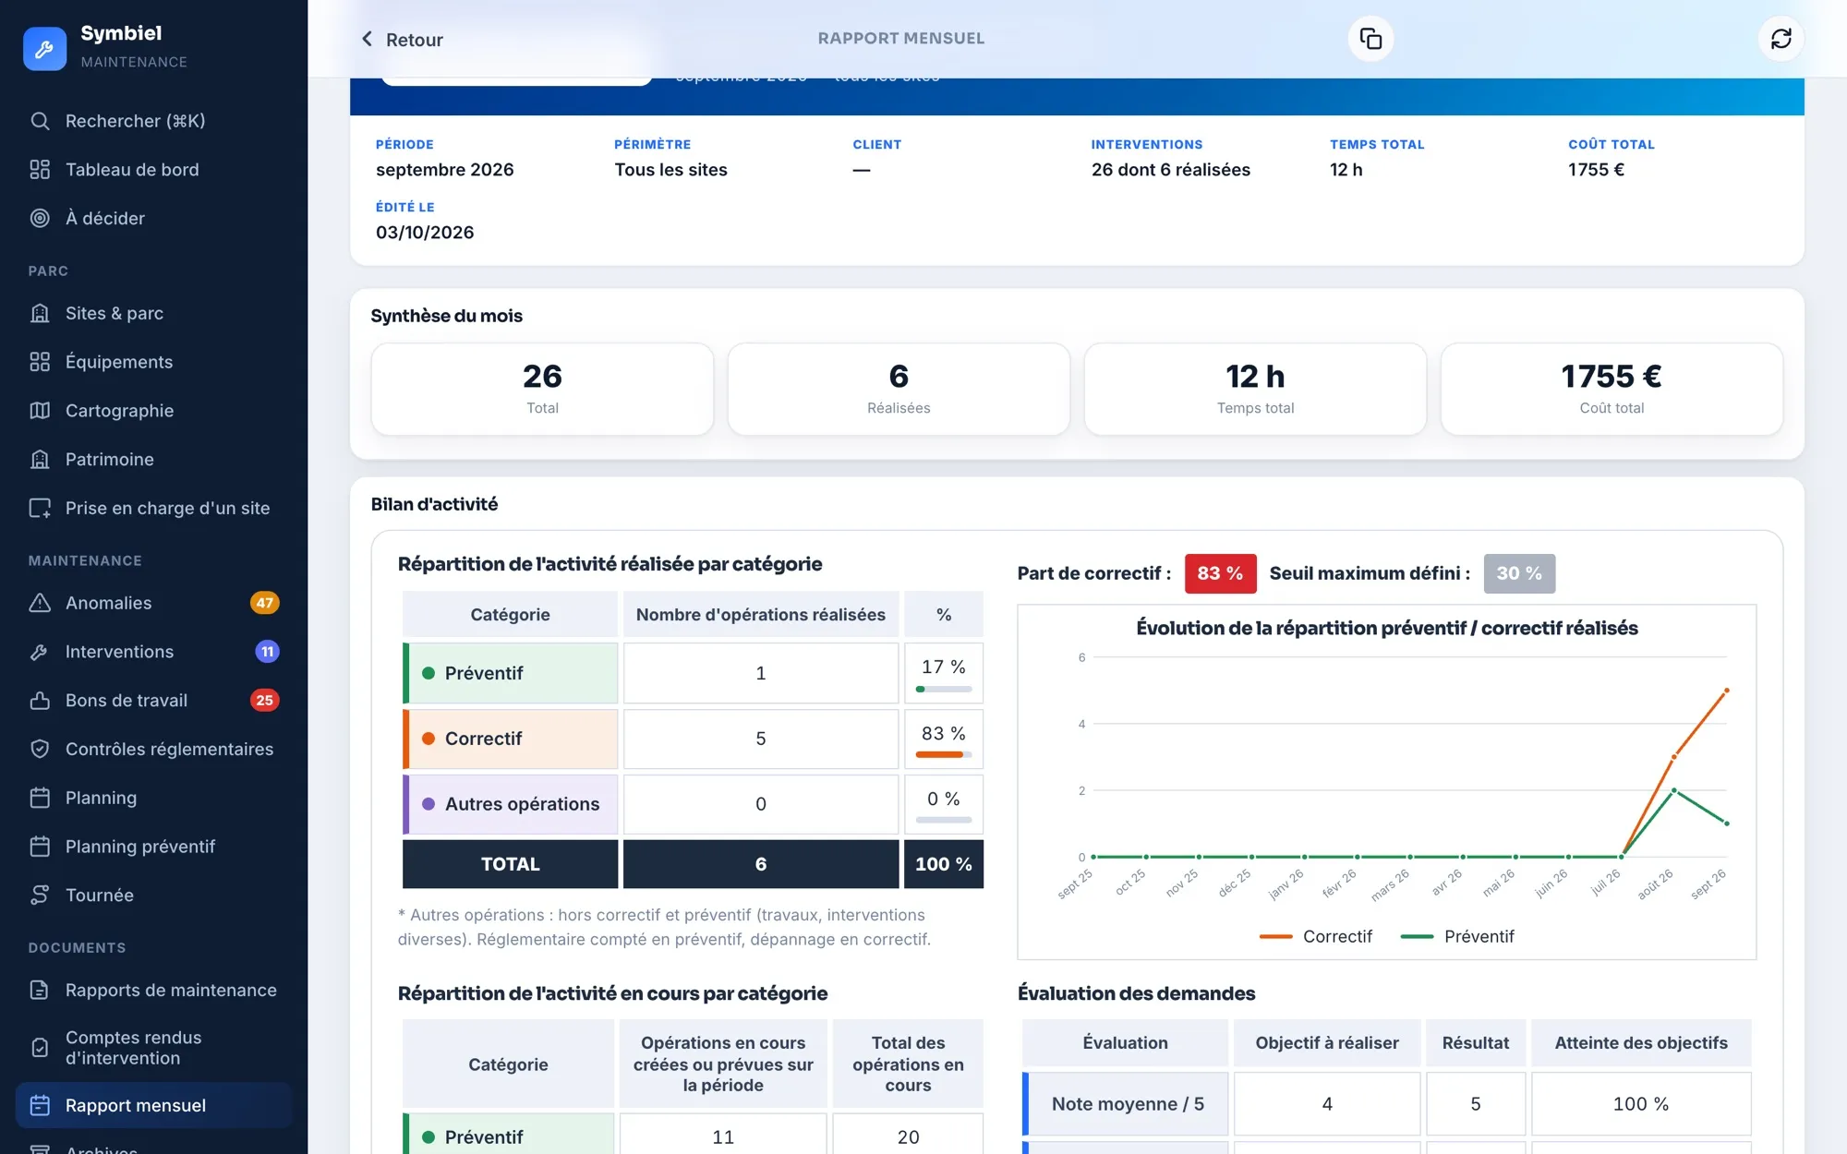
Task: Click the Autres opérations category cell
Action: [x=510, y=804]
